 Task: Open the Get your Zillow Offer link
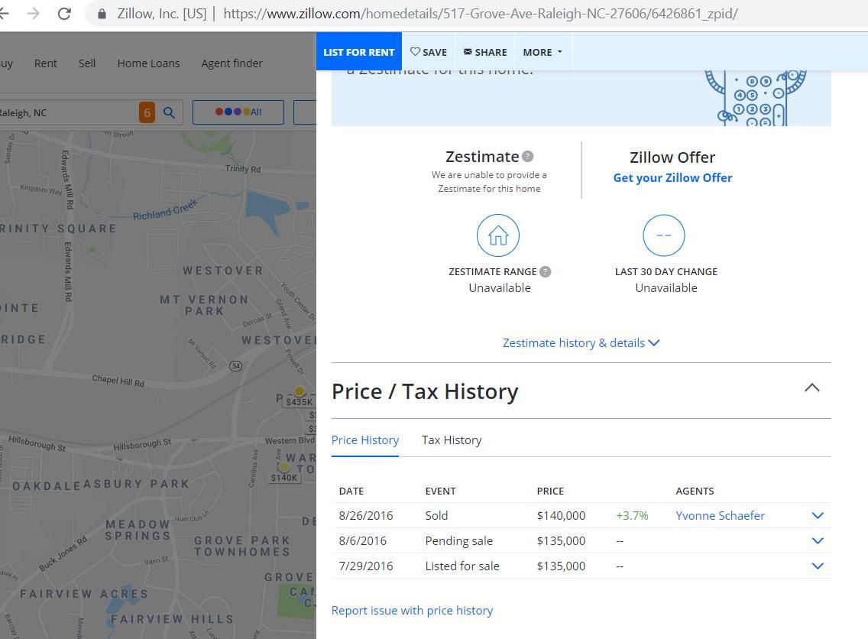pyautogui.click(x=672, y=178)
